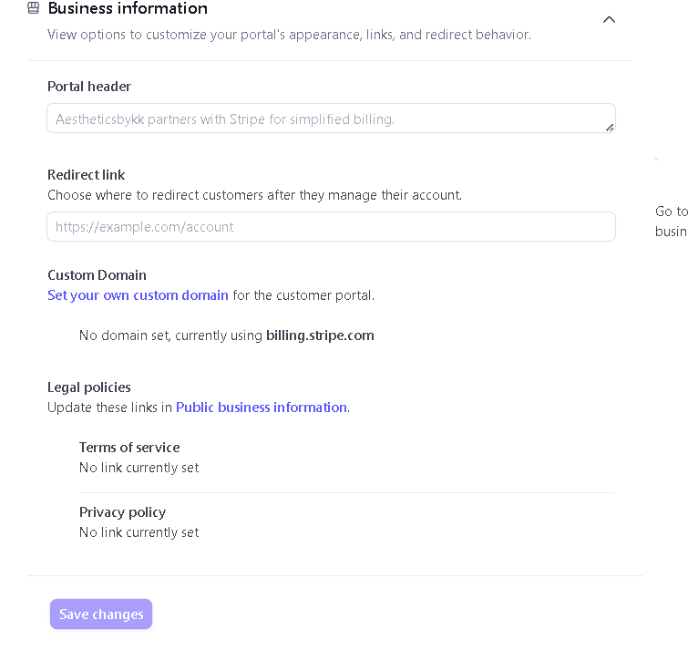Image resolution: width=688 pixels, height=671 pixels.
Task: Click the Business information storefront icon
Action: (34, 8)
